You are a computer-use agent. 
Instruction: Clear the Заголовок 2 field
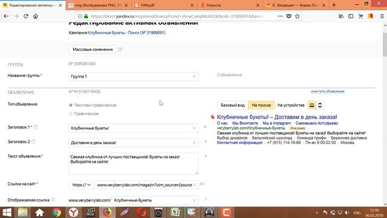point(194,143)
